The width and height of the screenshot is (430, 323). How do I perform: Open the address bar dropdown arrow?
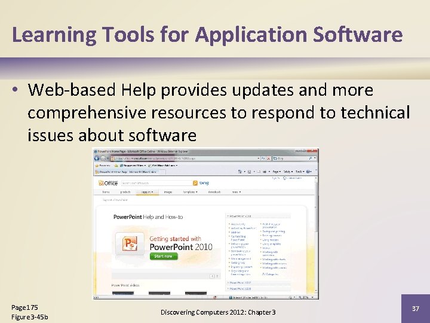pyautogui.click(x=259, y=159)
